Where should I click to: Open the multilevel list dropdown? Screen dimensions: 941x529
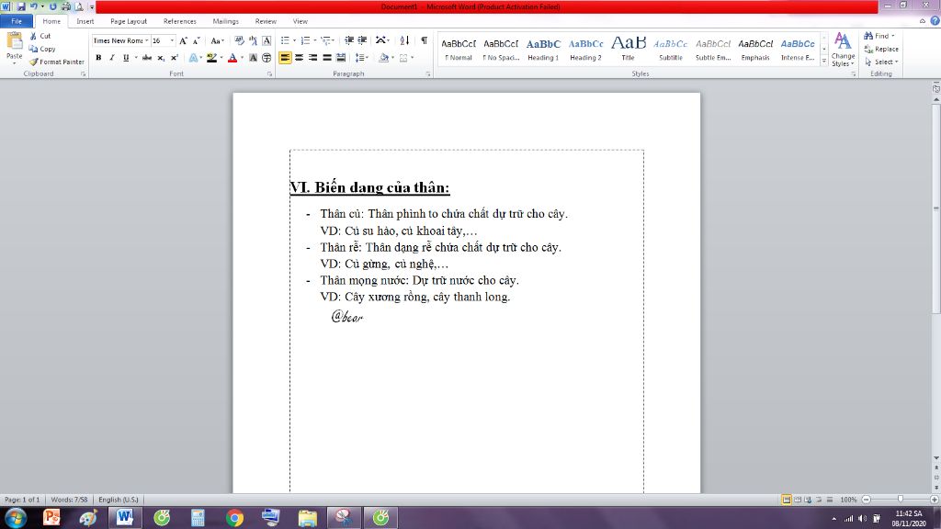click(327, 40)
